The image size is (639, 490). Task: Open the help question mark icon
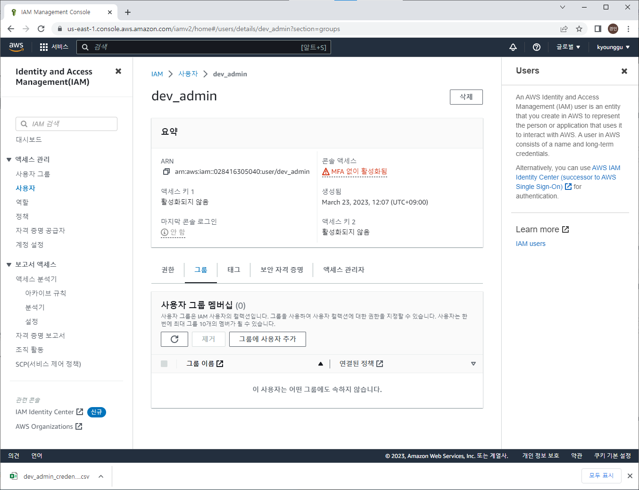tap(537, 47)
